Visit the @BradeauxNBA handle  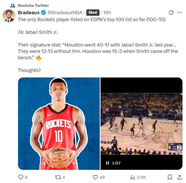point(65,12)
